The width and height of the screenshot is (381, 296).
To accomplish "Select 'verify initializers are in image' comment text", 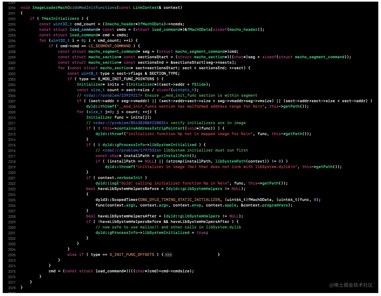I will pos(208,123).
